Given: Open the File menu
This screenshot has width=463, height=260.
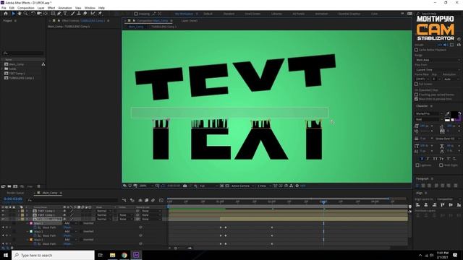Looking at the screenshot, I should pyautogui.click(x=4, y=8).
